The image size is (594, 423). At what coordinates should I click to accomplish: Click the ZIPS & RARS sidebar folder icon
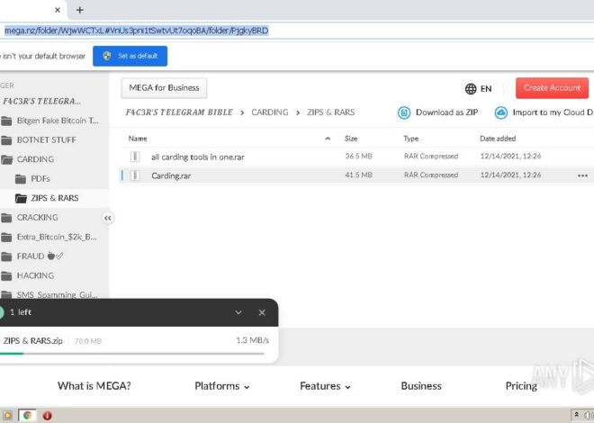coord(21,198)
